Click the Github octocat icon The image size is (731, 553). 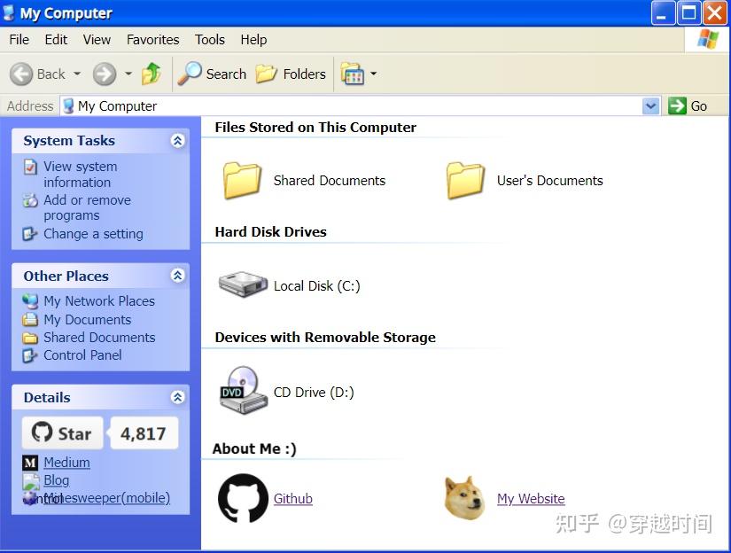coord(241,497)
